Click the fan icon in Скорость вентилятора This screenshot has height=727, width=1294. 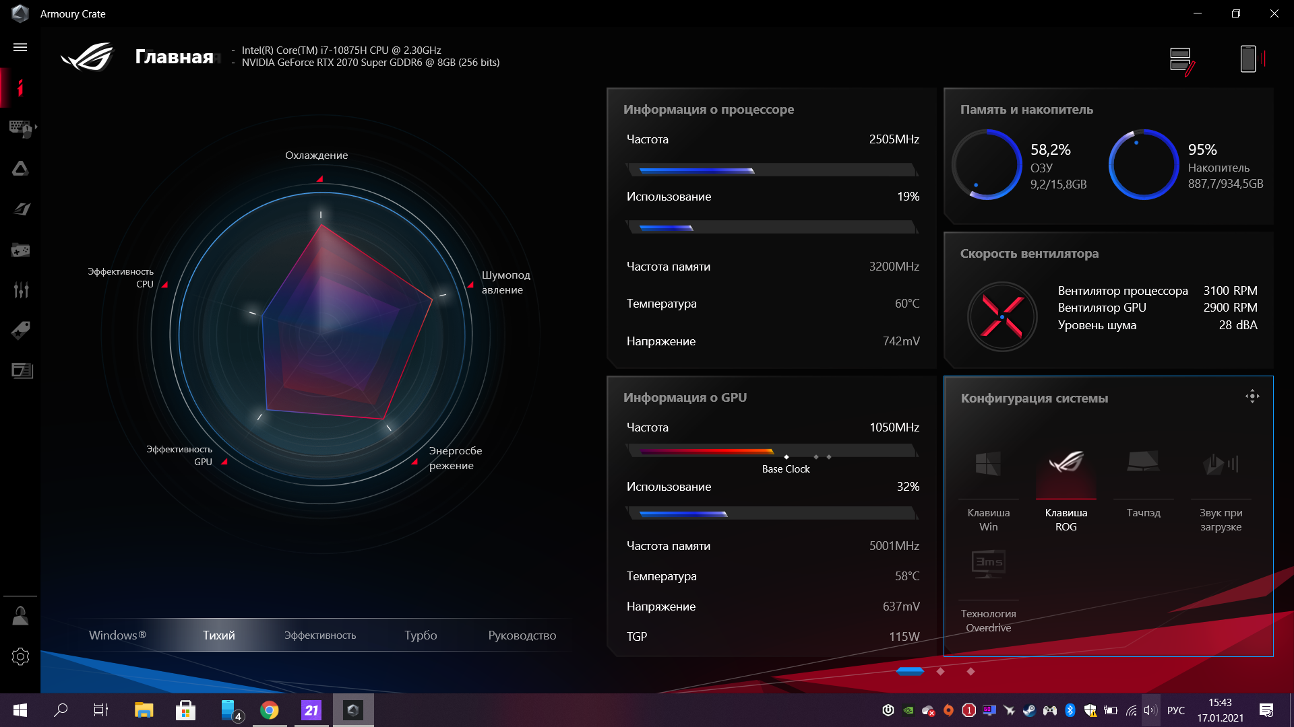click(1002, 316)
